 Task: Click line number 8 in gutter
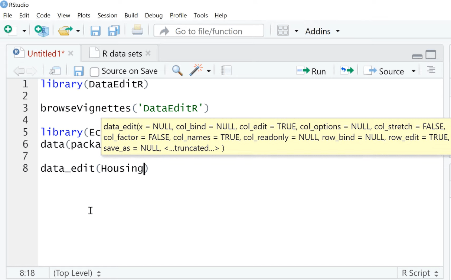point(25,168)
